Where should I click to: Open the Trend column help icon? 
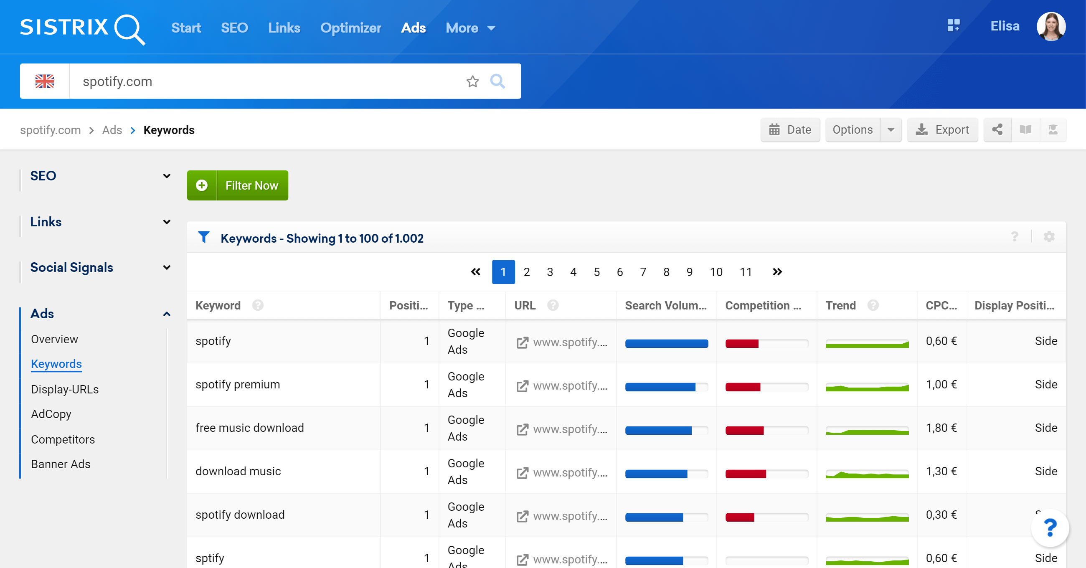coord(873,305)
